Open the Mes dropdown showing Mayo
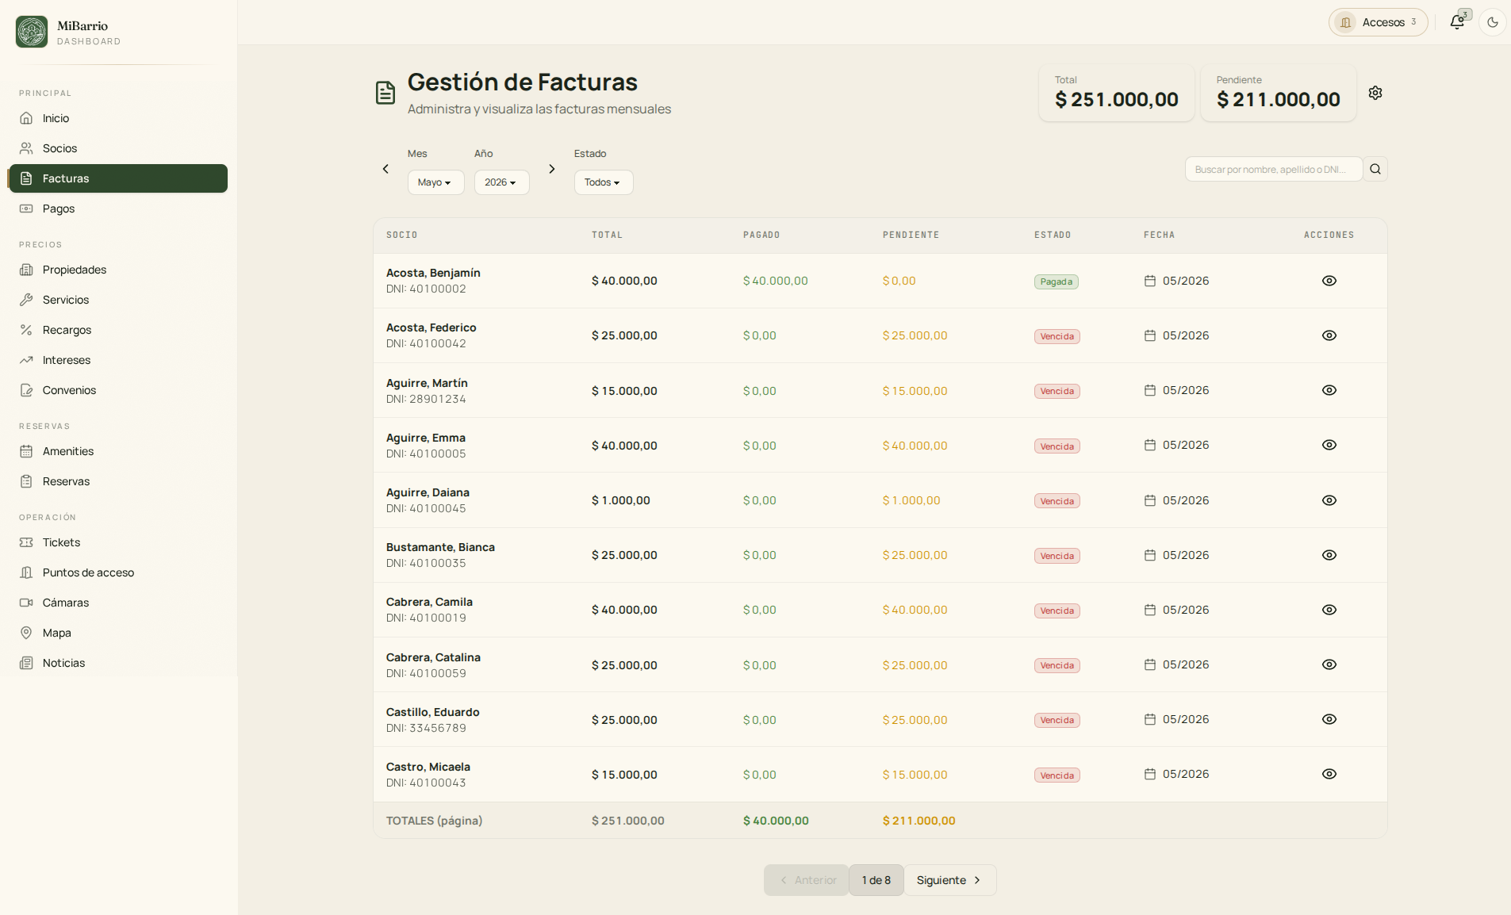This screenshot has height=915, width=1511. coord(435,182)
